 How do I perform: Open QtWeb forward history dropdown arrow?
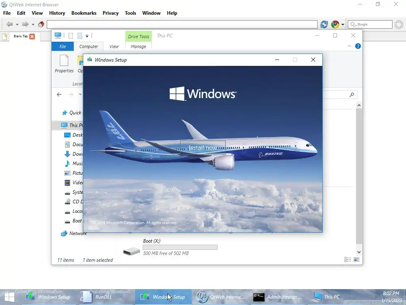[x=33, y=25]
